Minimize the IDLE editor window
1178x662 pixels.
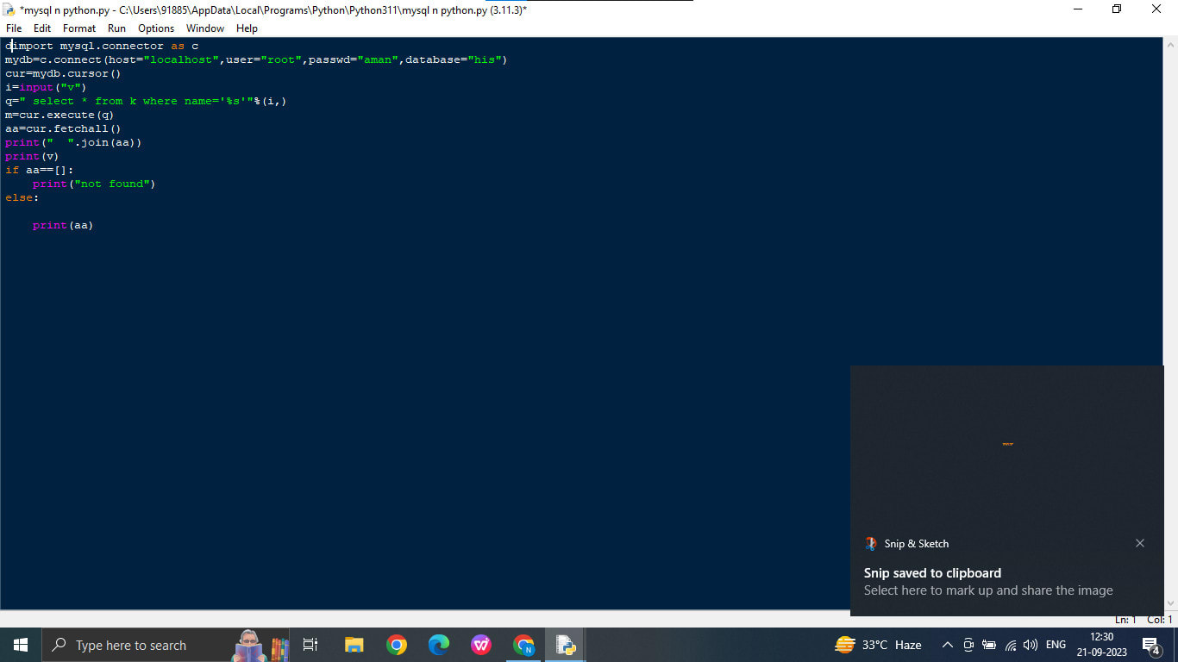[1078, 9]
